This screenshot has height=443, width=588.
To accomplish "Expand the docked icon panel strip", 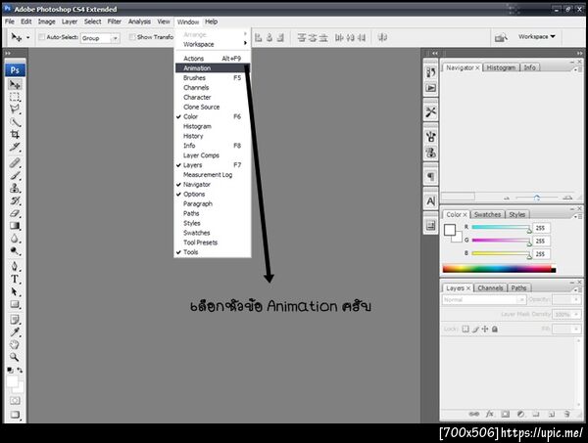I will point(434,54).
